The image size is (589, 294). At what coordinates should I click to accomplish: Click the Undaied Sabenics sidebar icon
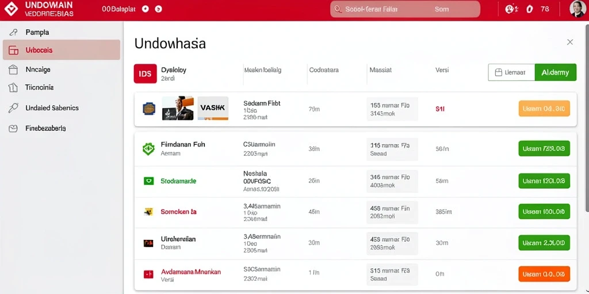[x=13, y=108]
